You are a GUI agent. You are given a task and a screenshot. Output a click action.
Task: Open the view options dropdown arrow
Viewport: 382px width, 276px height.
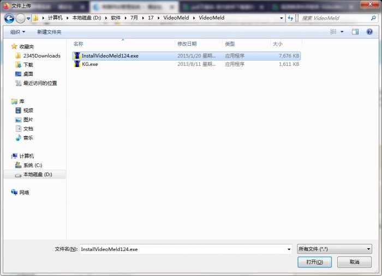(x=342, y=32)
